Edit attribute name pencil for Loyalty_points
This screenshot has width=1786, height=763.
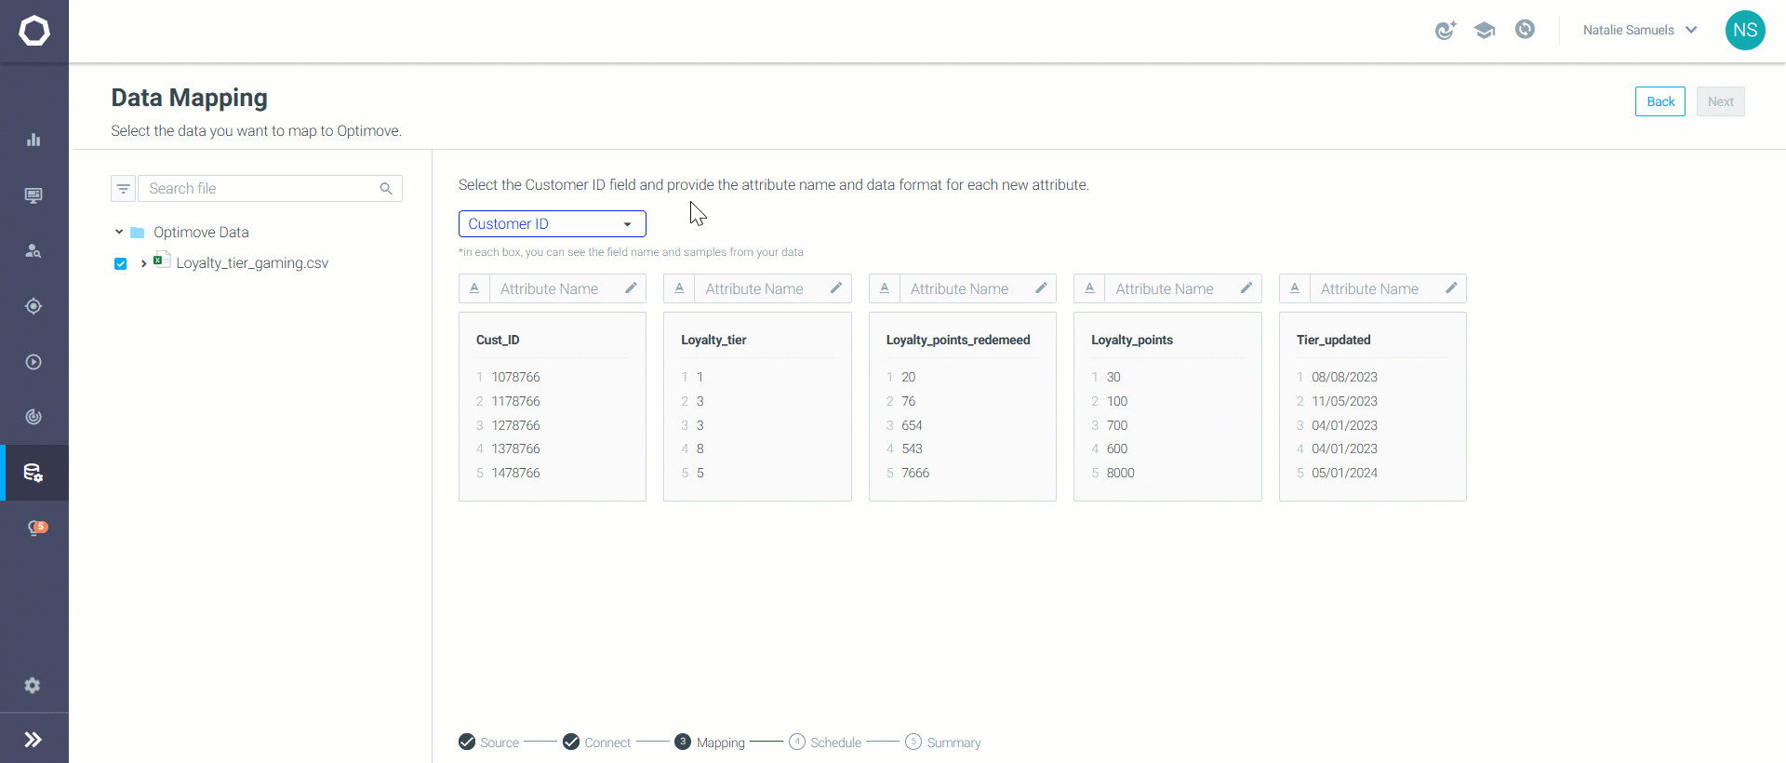tap(1246, 288)
